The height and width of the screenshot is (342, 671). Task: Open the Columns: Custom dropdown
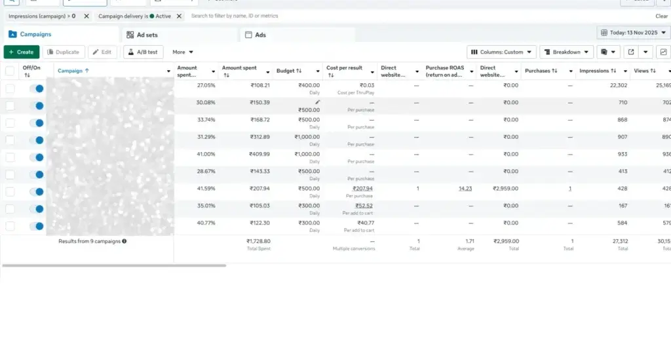coord(501,52)
